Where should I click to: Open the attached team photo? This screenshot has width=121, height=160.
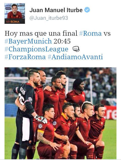60,113
